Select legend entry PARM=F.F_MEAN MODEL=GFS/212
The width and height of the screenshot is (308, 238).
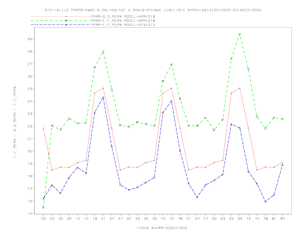123,25
